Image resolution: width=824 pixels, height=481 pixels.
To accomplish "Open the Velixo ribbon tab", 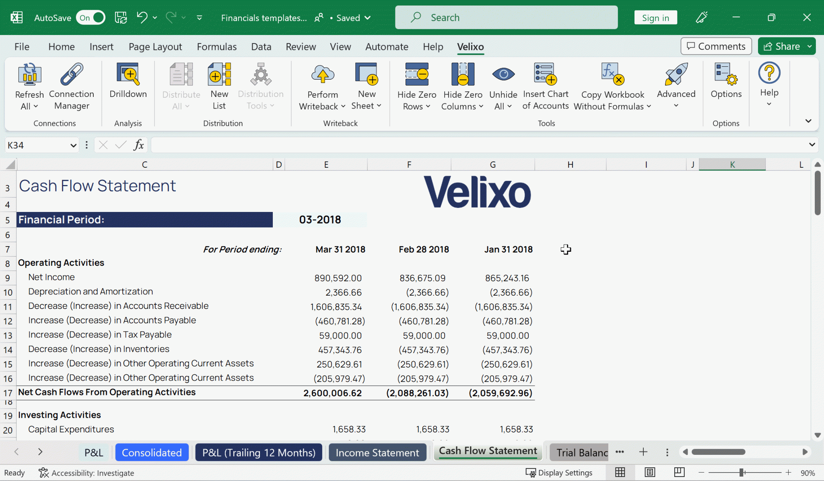I will pos(470,47).
